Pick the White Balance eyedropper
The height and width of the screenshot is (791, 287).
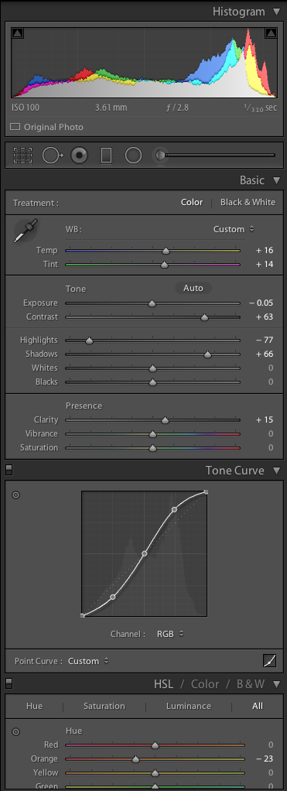click(26, 231)
